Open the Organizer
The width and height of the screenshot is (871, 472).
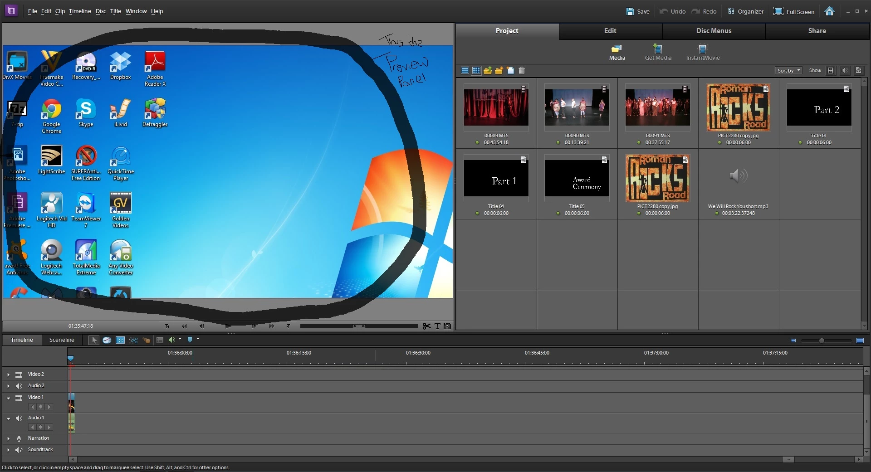pyautogui.click(x=745, y=11)
